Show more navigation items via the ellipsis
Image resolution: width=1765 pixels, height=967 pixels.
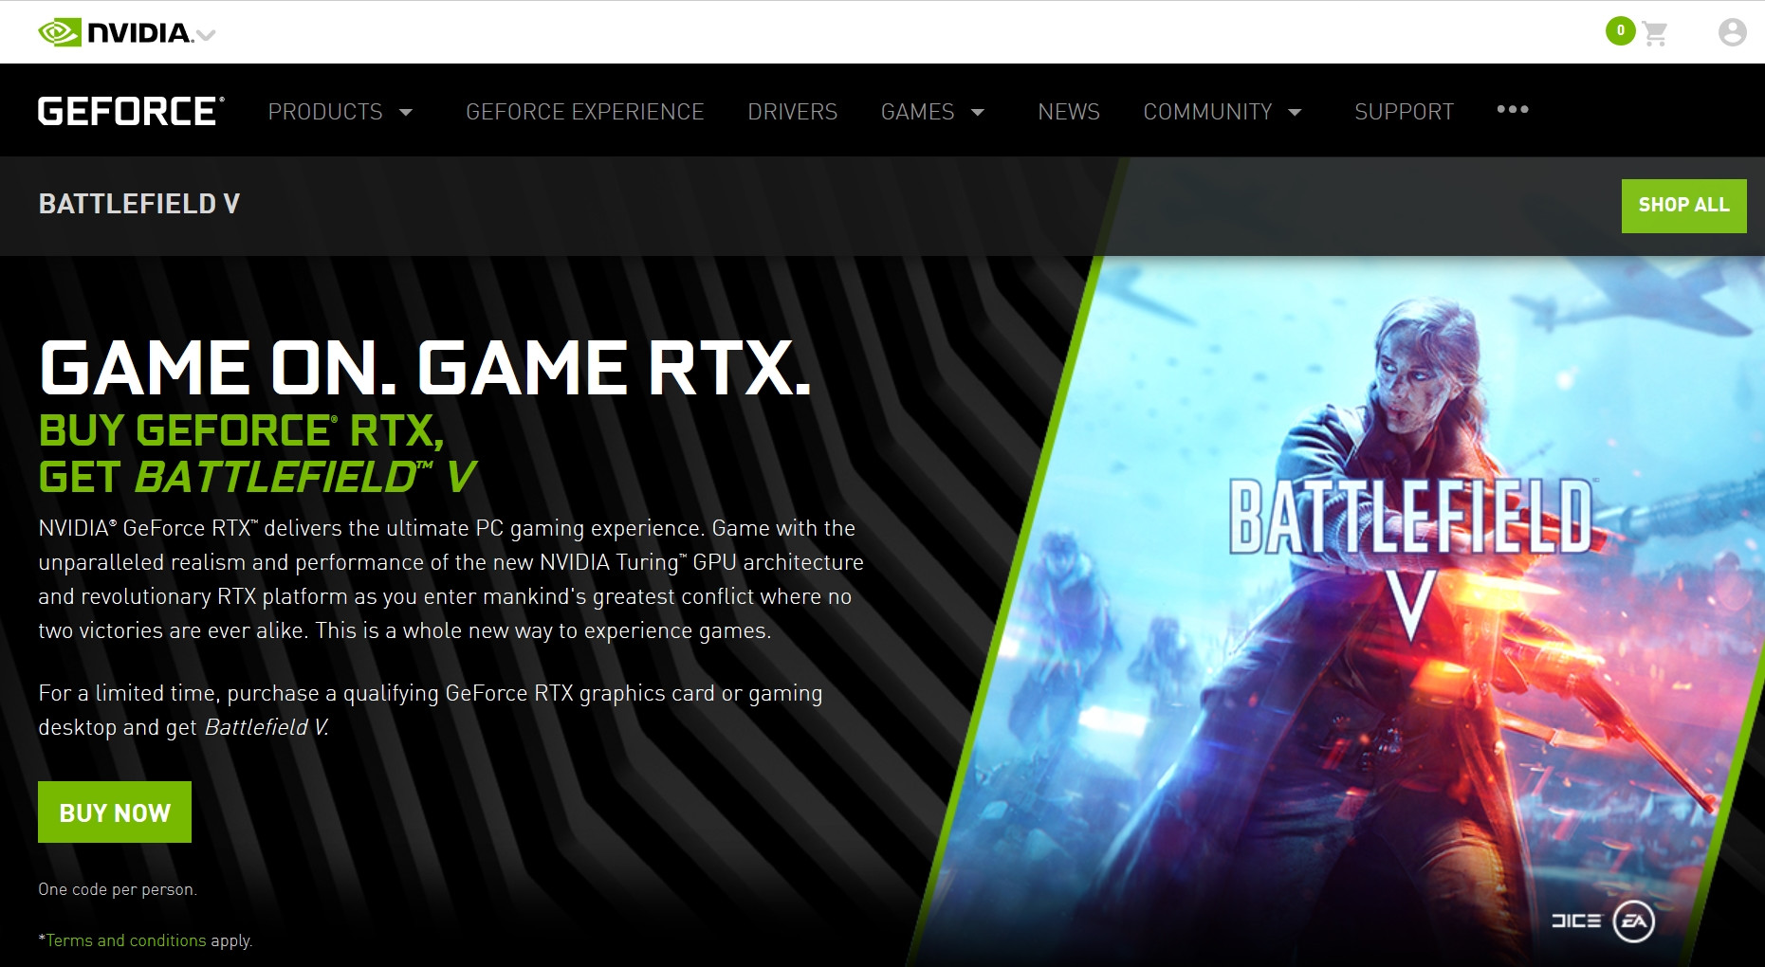1513,109
